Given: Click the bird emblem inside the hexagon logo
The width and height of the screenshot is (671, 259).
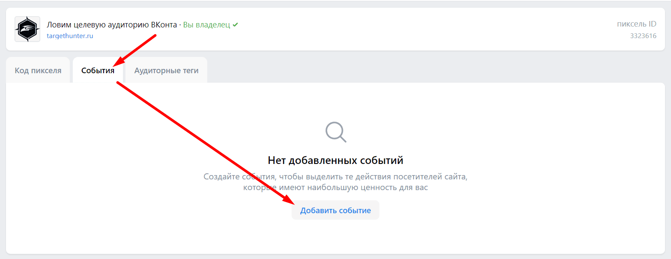Looking at the screenshot, I should (27, 29).
